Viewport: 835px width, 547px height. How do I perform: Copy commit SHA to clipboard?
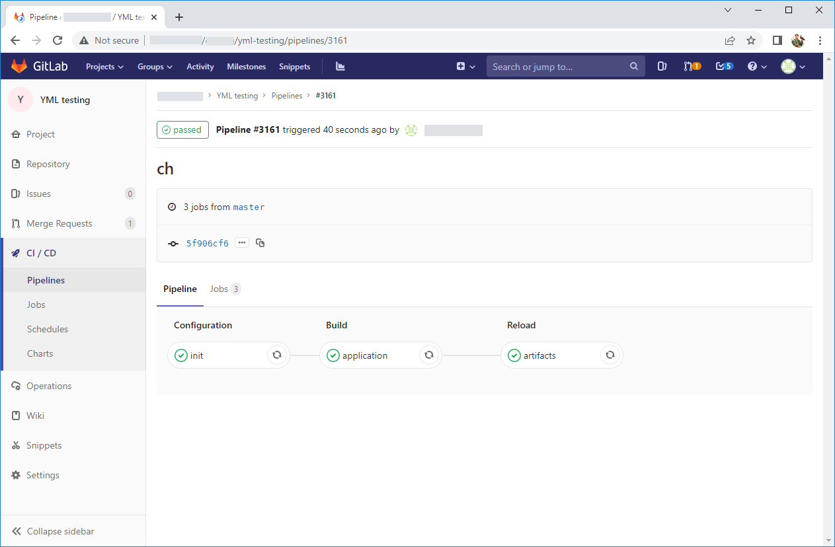pos(260,243)
